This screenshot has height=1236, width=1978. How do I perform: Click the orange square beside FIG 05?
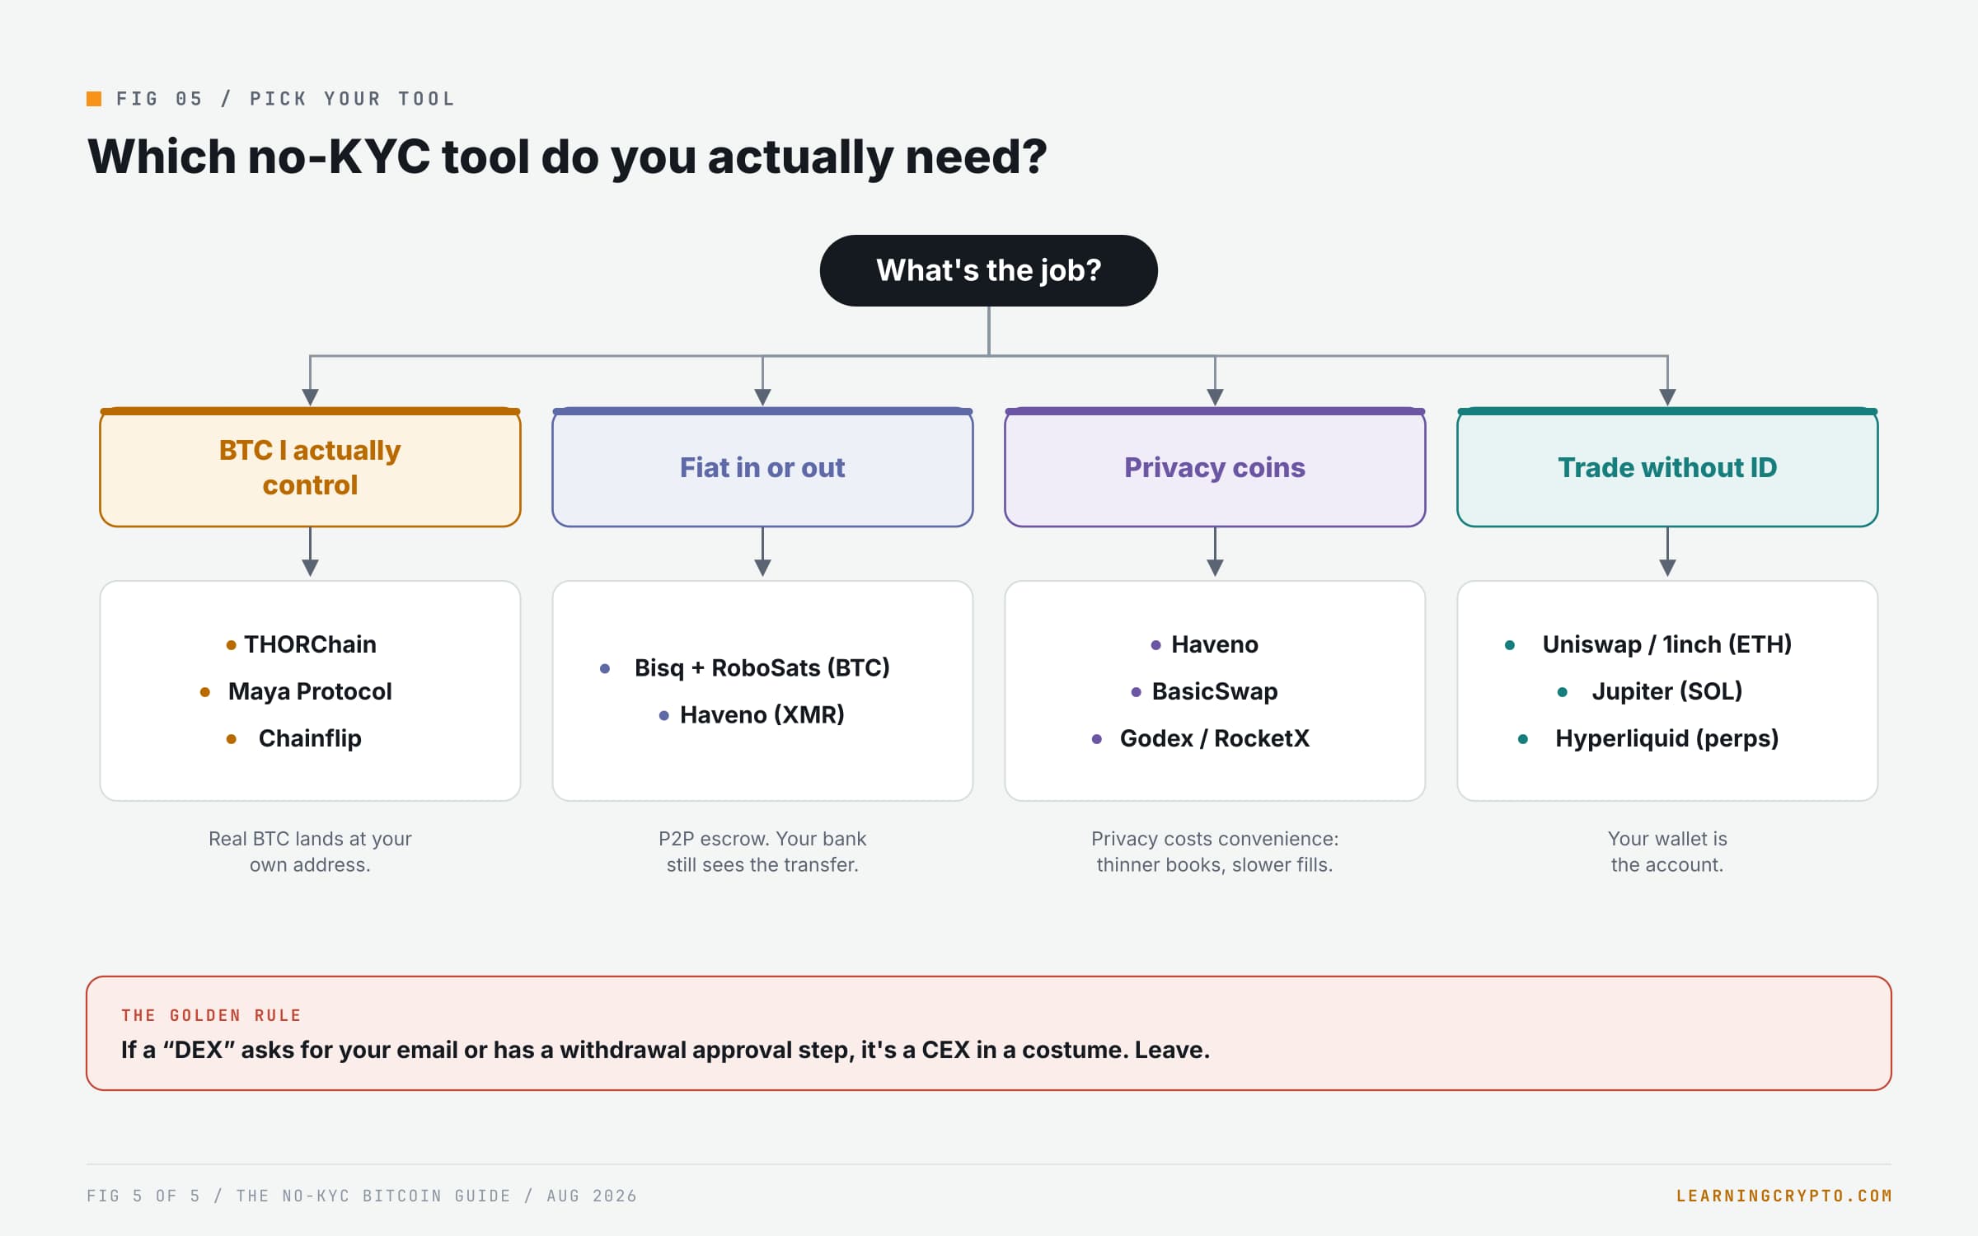point(94,99)
